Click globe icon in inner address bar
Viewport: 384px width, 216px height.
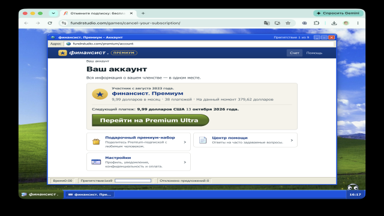pos(68,44)
